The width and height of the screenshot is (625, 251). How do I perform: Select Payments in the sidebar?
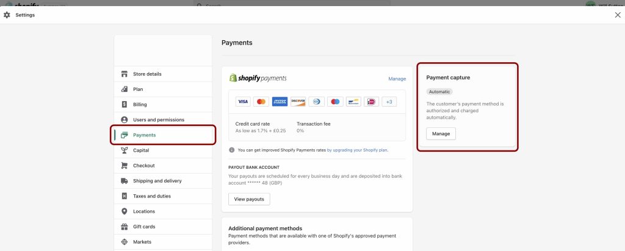coord(163,135)
